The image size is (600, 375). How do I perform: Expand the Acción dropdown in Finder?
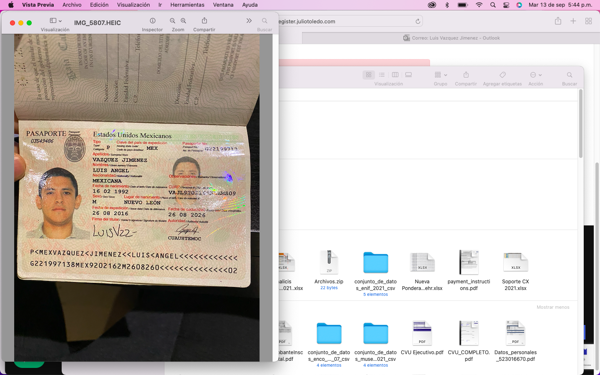click(535, 75)
